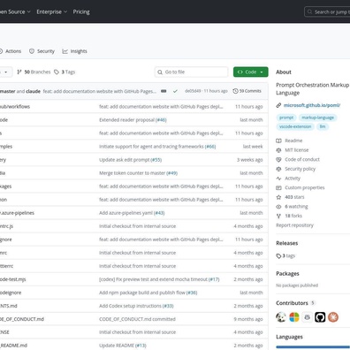350x350 pixels.
Task: Expand the commit message ellipsis button
Action: [x=164, y=91]
